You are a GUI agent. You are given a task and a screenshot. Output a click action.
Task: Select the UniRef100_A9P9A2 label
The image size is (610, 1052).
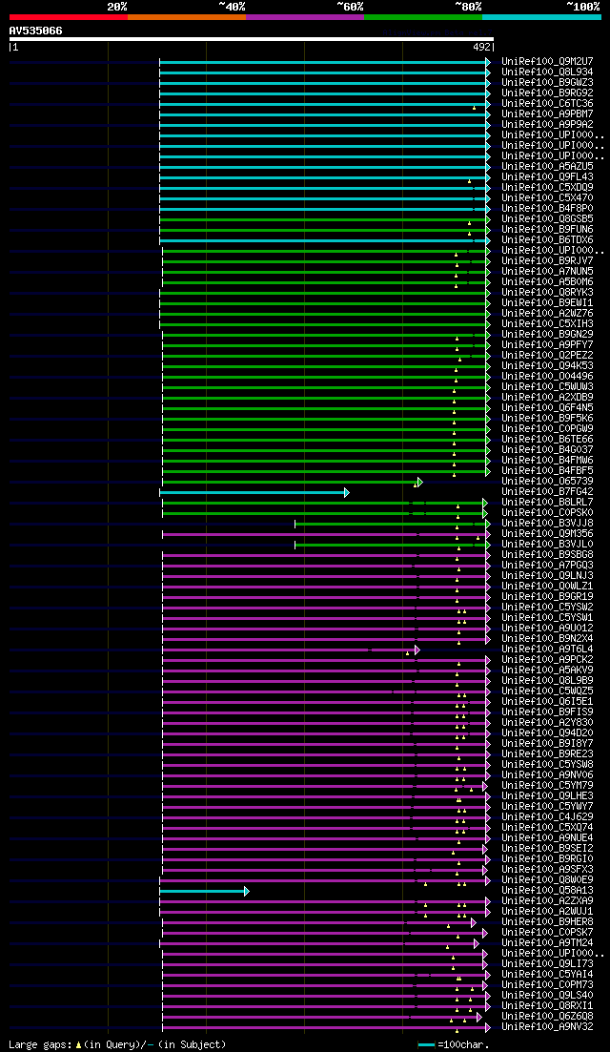[547, 125]
